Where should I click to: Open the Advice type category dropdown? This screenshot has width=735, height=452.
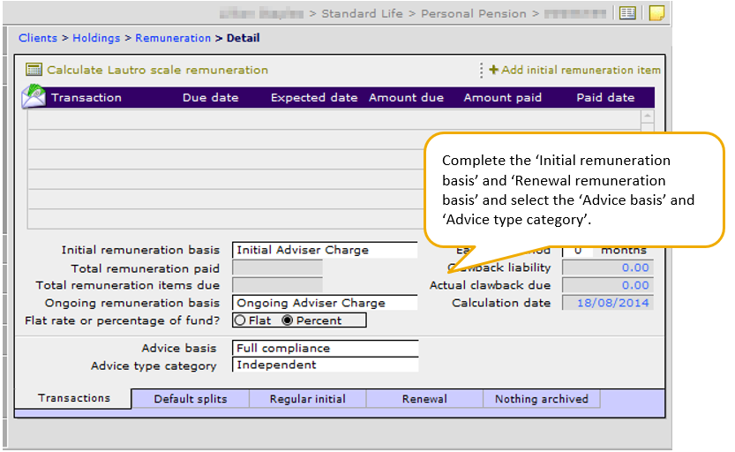(325, 365)
